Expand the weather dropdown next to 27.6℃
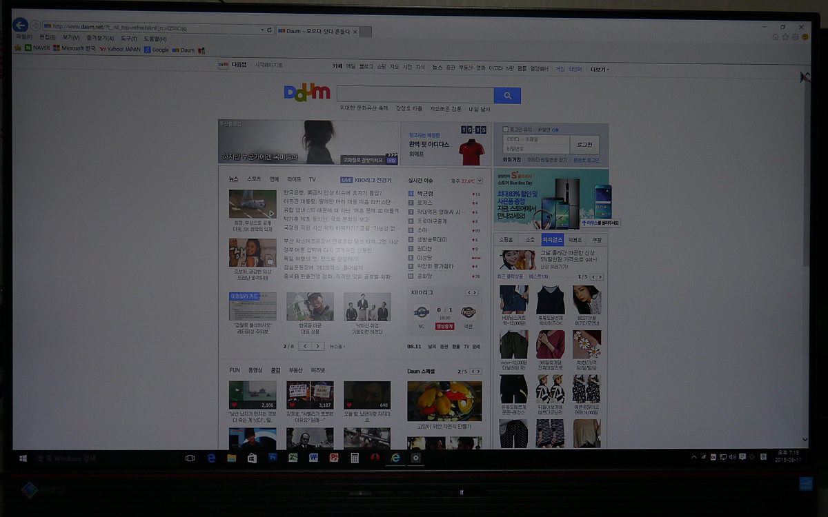Viewport: 828px width, 517px height. 480,181
